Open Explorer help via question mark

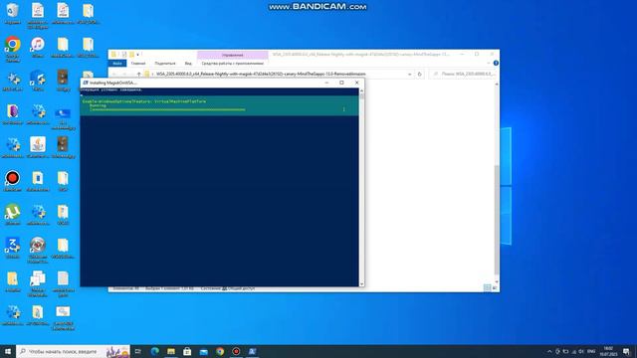pos(496,64)
